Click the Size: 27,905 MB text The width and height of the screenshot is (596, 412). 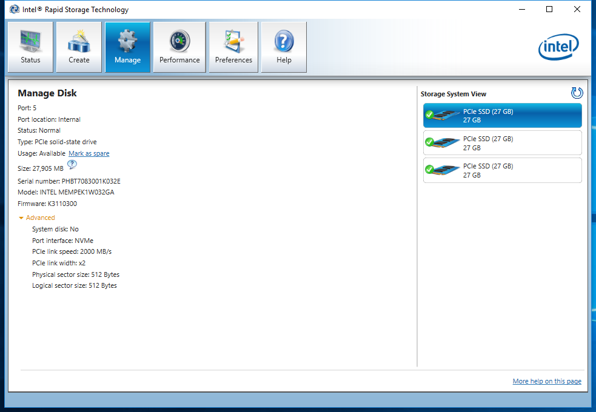click(41, 168)
